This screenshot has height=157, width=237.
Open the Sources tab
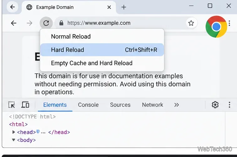(120, 105)
